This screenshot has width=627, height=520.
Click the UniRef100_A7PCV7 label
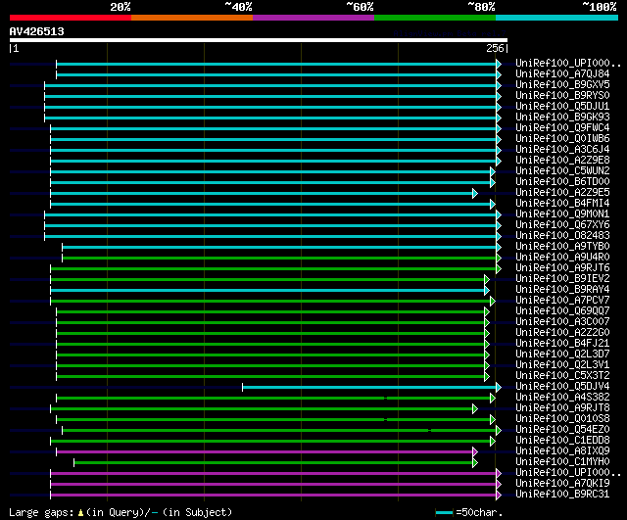562,301
